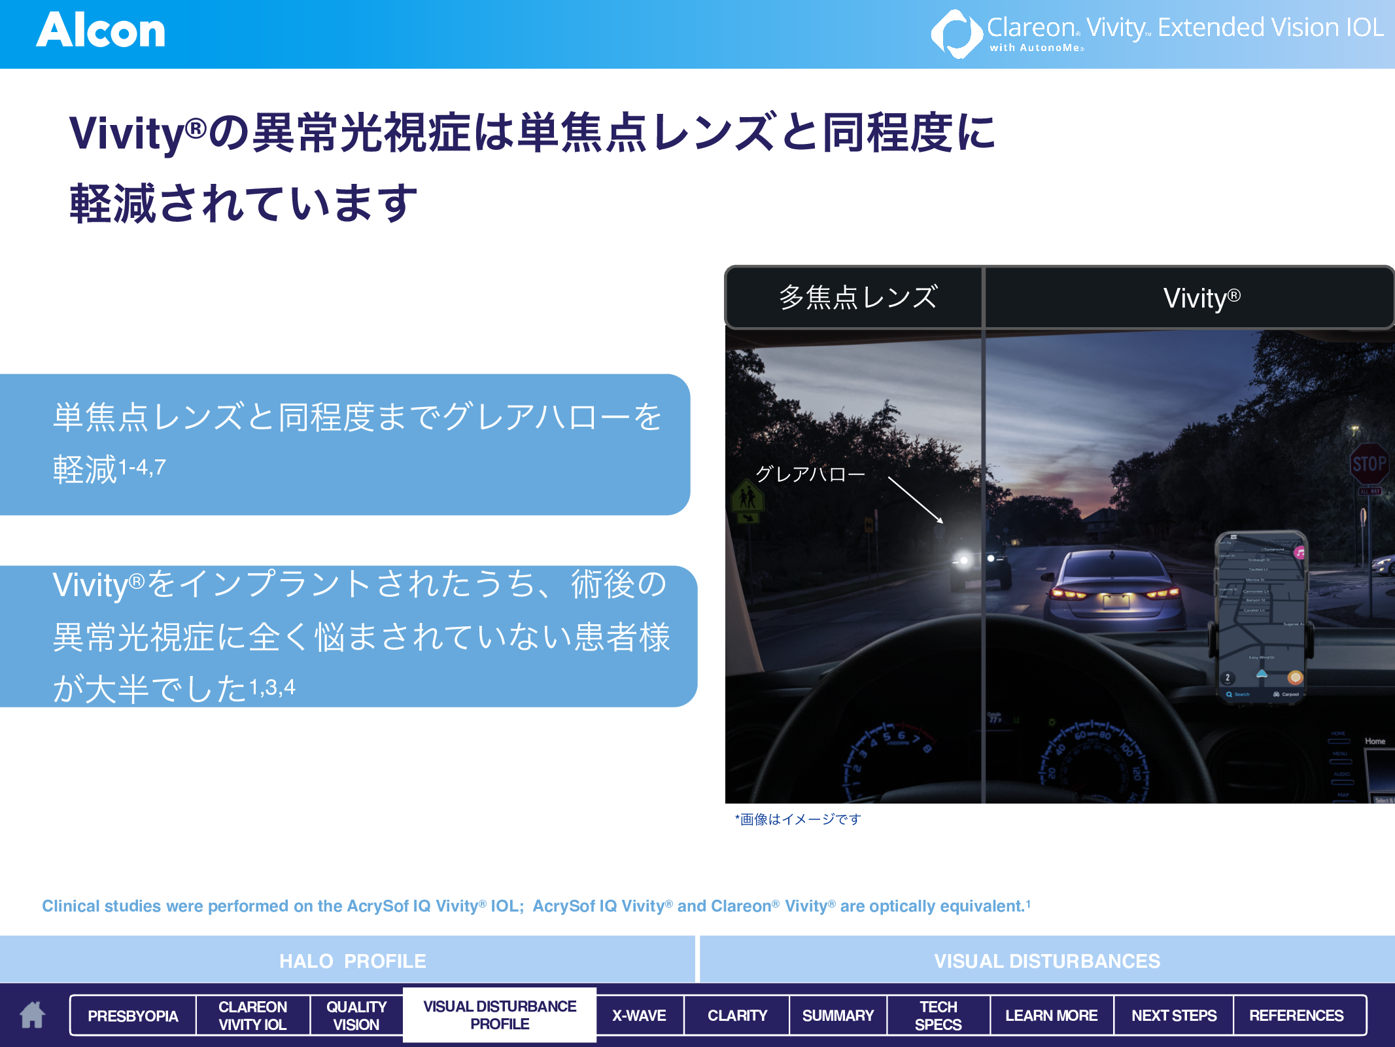View the TECH SPECS section

coord(939,1015)
